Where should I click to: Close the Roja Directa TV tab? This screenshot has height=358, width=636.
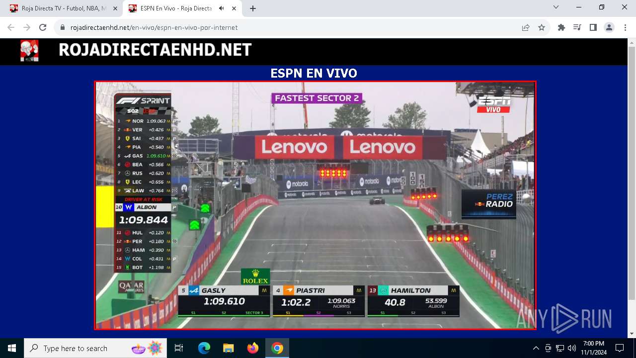tap(115, 8)
